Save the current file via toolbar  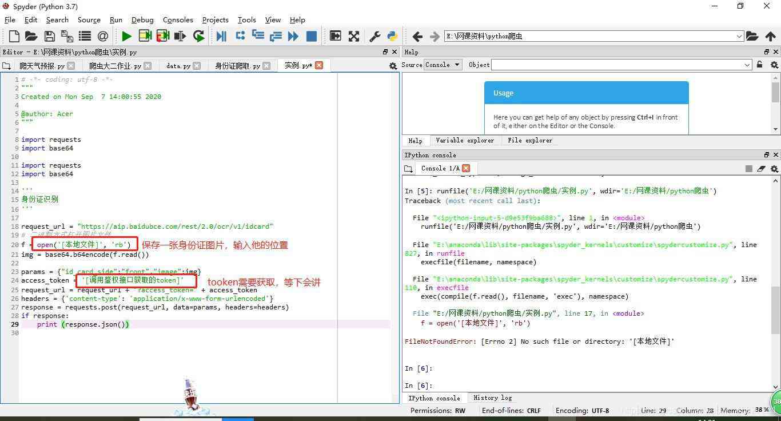[50, 36]
